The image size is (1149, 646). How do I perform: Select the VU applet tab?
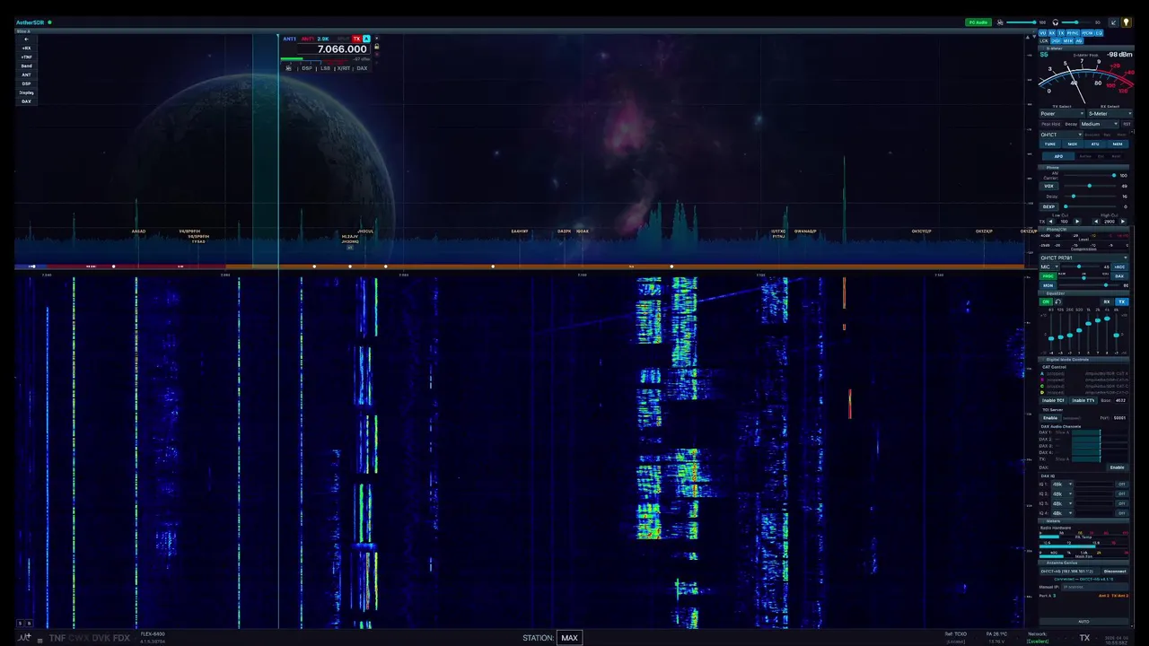click(x=1043, y=33)
